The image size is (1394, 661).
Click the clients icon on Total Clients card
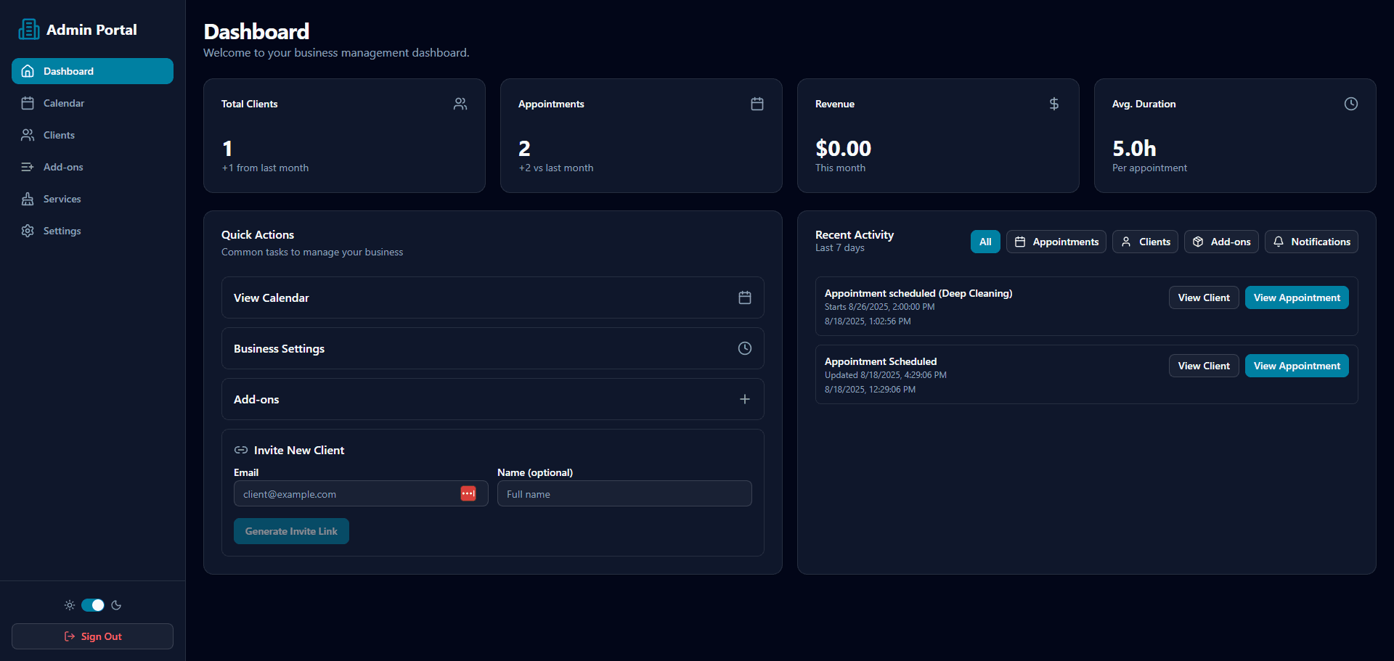pos(460,104)
